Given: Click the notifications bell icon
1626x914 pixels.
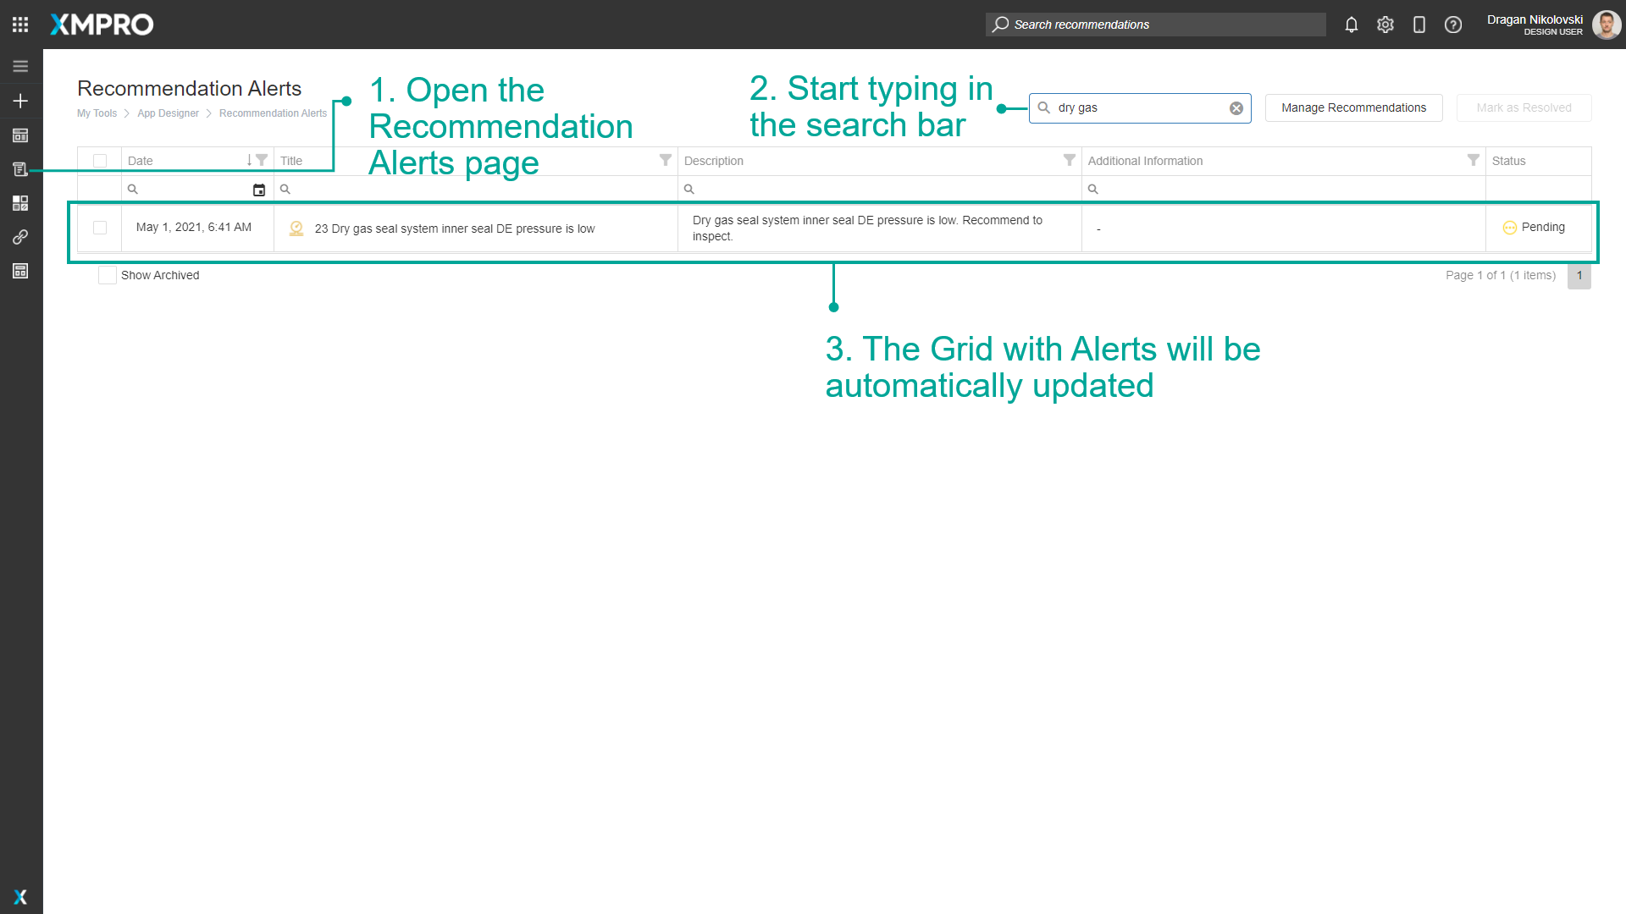Looking at the screenshot, I should click(x=1352, y=25).
